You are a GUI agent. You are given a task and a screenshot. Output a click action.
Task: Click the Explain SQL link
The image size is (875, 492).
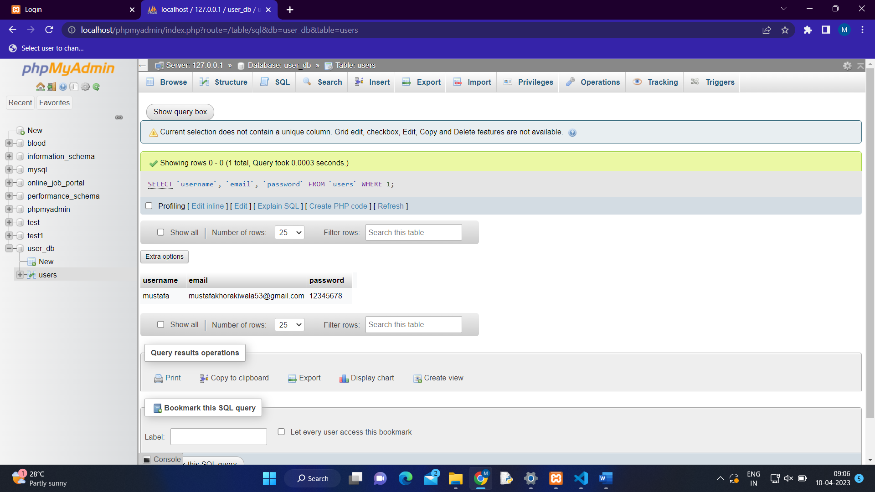point(278,206)
